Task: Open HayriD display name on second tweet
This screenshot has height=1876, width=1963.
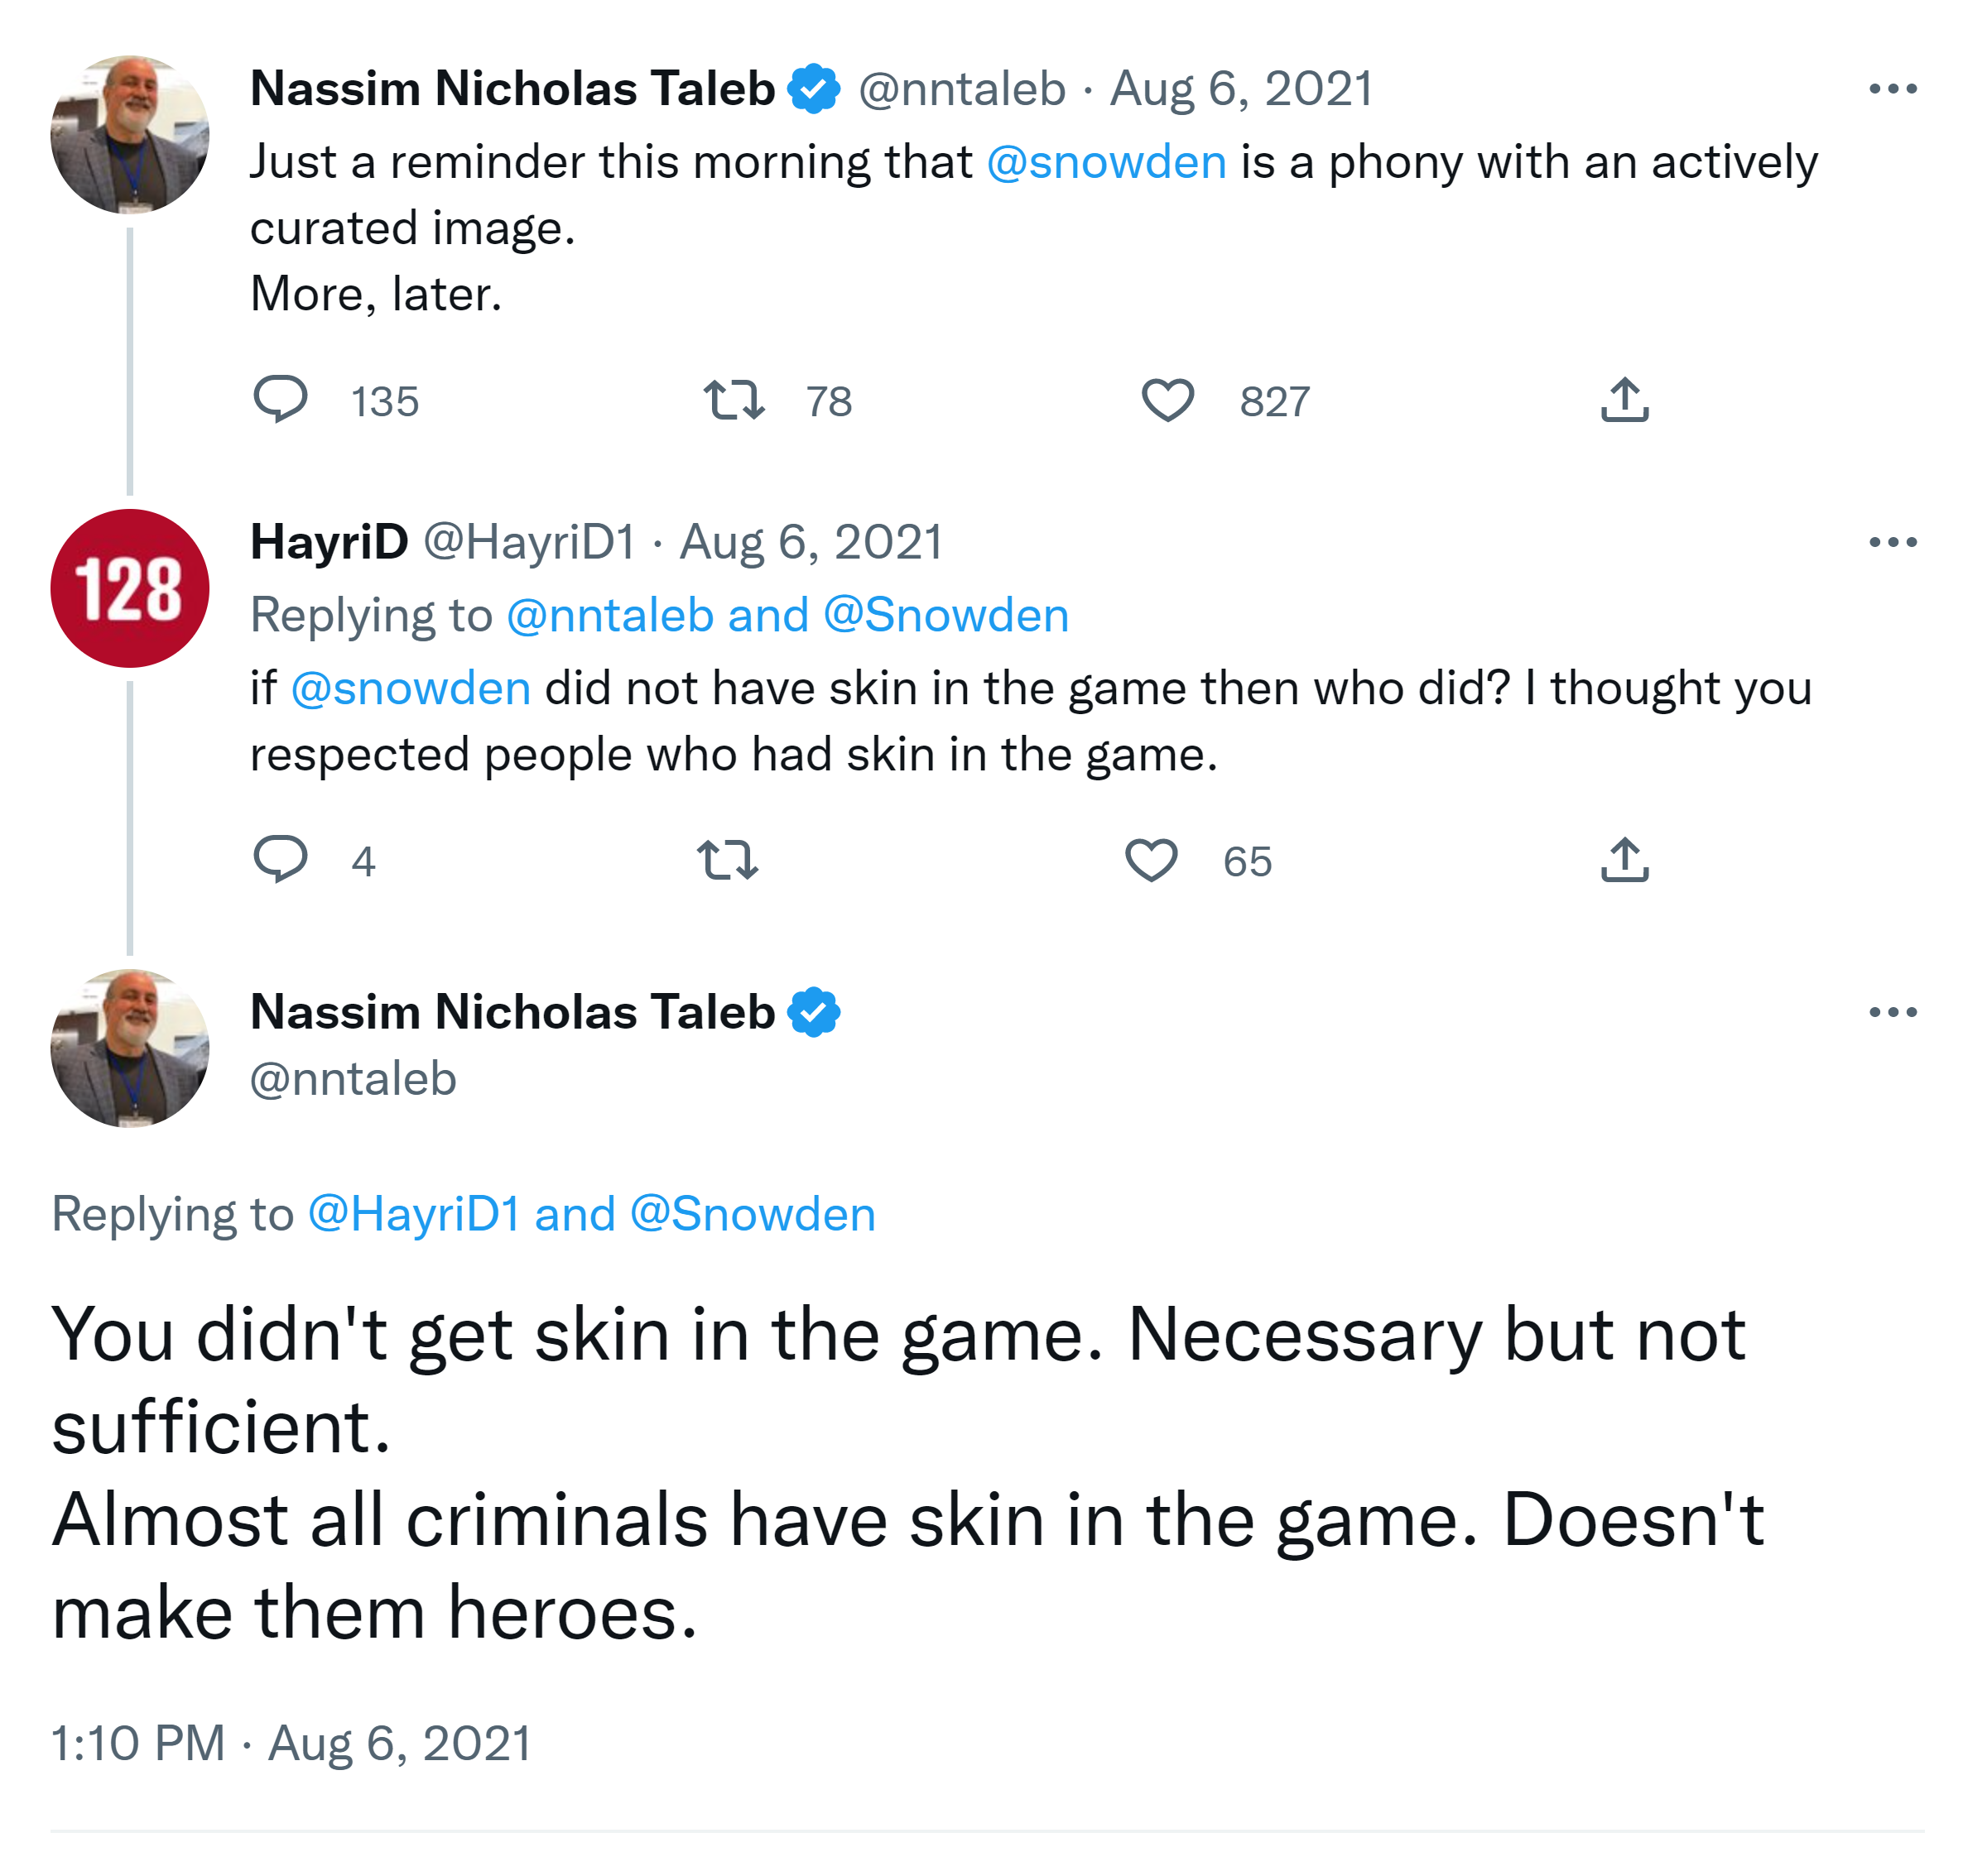Action: coord(330,543)
